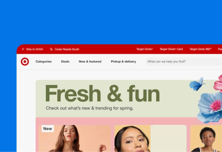The width and height of the screenshot is (222, 152).
Task: Click the search field to find products
Action: click(x=184, y=61)
